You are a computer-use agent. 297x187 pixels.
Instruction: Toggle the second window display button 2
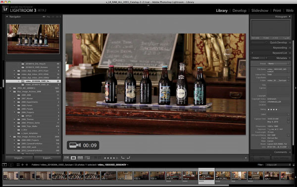[11, 165]
